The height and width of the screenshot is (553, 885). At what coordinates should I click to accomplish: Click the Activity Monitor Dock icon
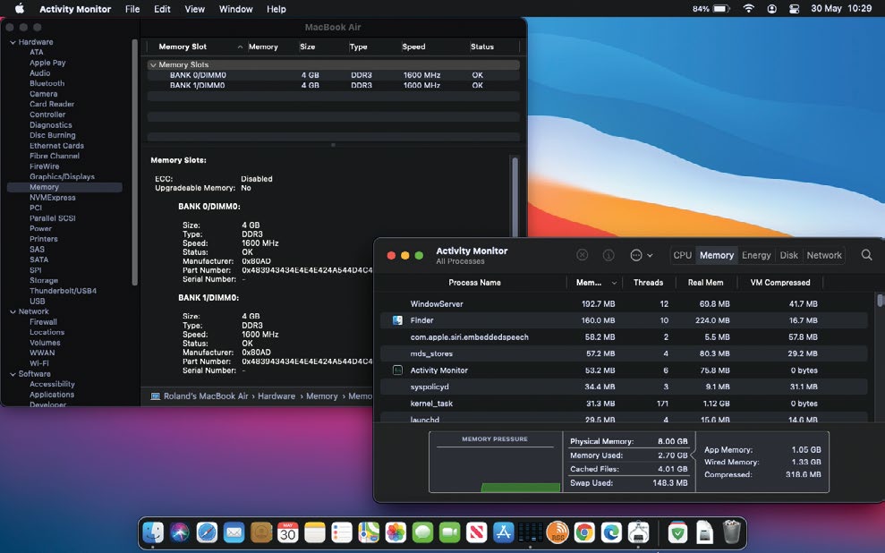[531, 532]
